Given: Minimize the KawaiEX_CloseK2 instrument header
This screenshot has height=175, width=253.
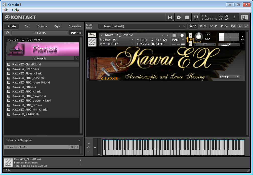Looking at the screenshot, I should 242,37.
